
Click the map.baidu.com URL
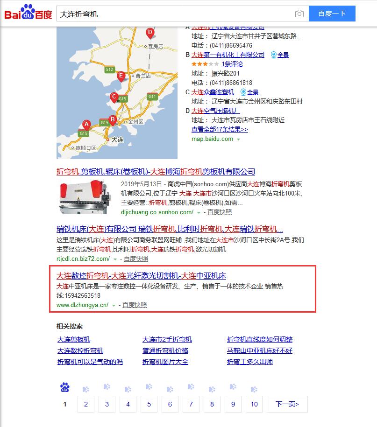(213, 139)
